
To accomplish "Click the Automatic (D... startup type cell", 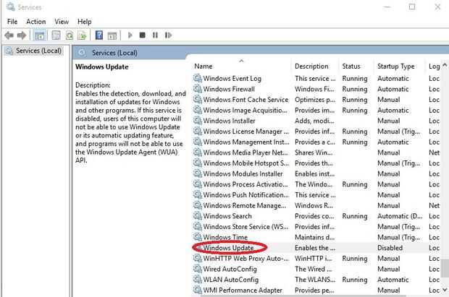I will (400, 216).
